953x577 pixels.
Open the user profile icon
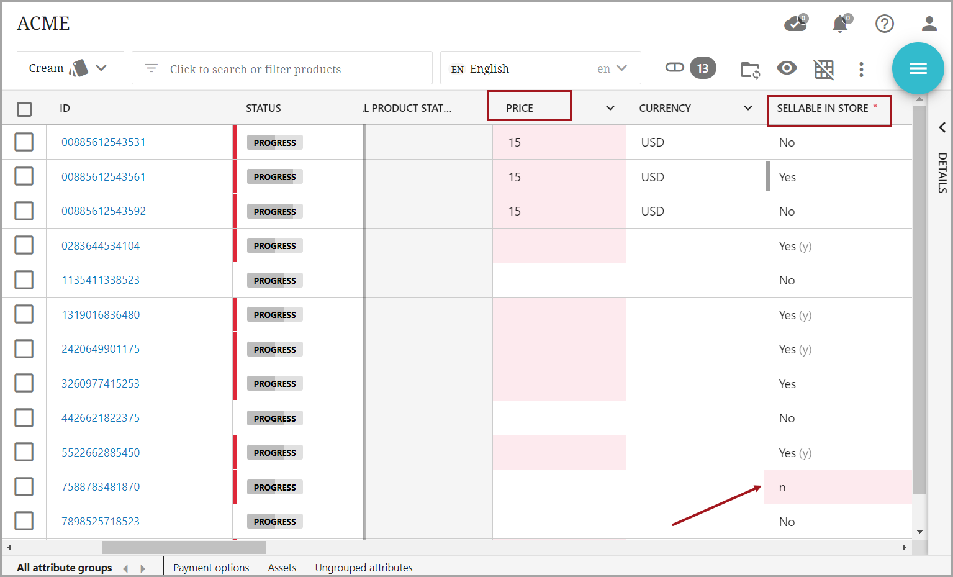tap(929, 24)
